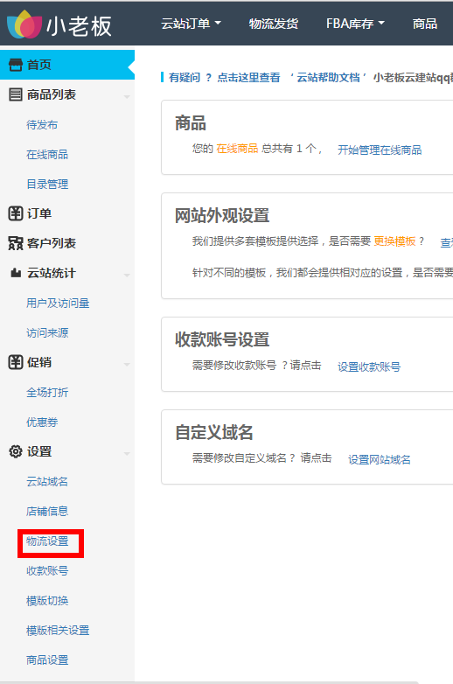The height and width of the screenshot is (684, 453).
Task: Go to 待发布 products
Action: 42,125
